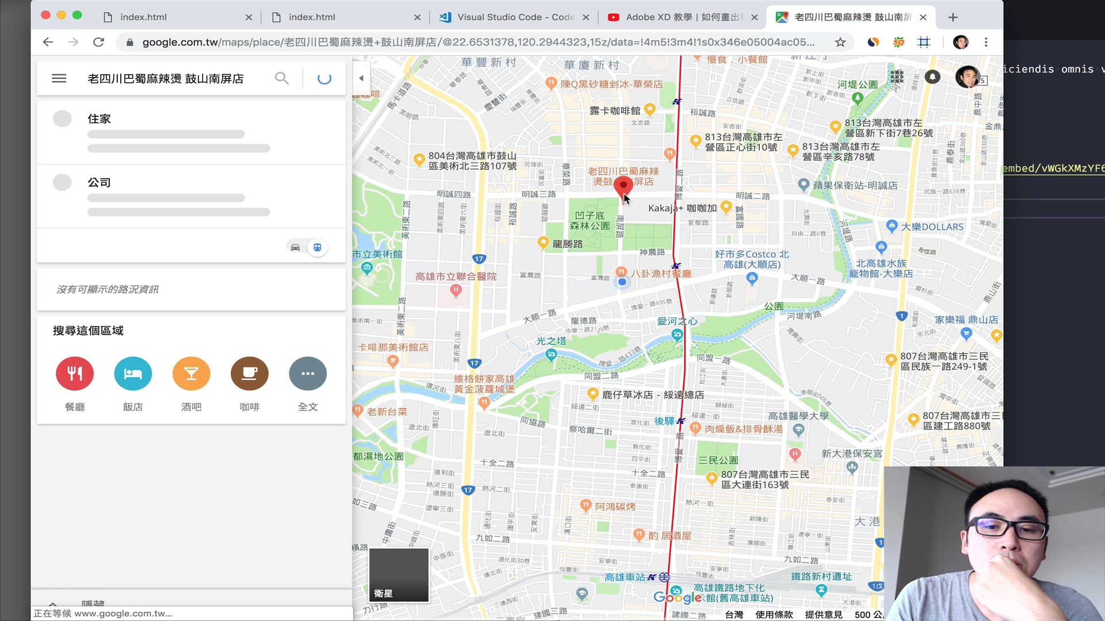Open Chrome three-dot menu

coord(986,42)
